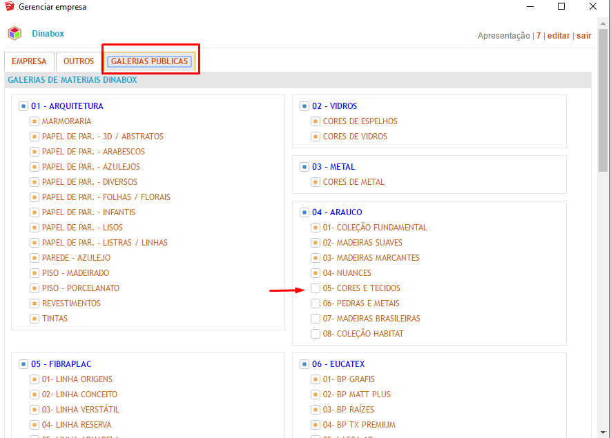611x438 pixels.
Task: Click the Dinabox cube logo icon
Action: (x=14, y=34)
